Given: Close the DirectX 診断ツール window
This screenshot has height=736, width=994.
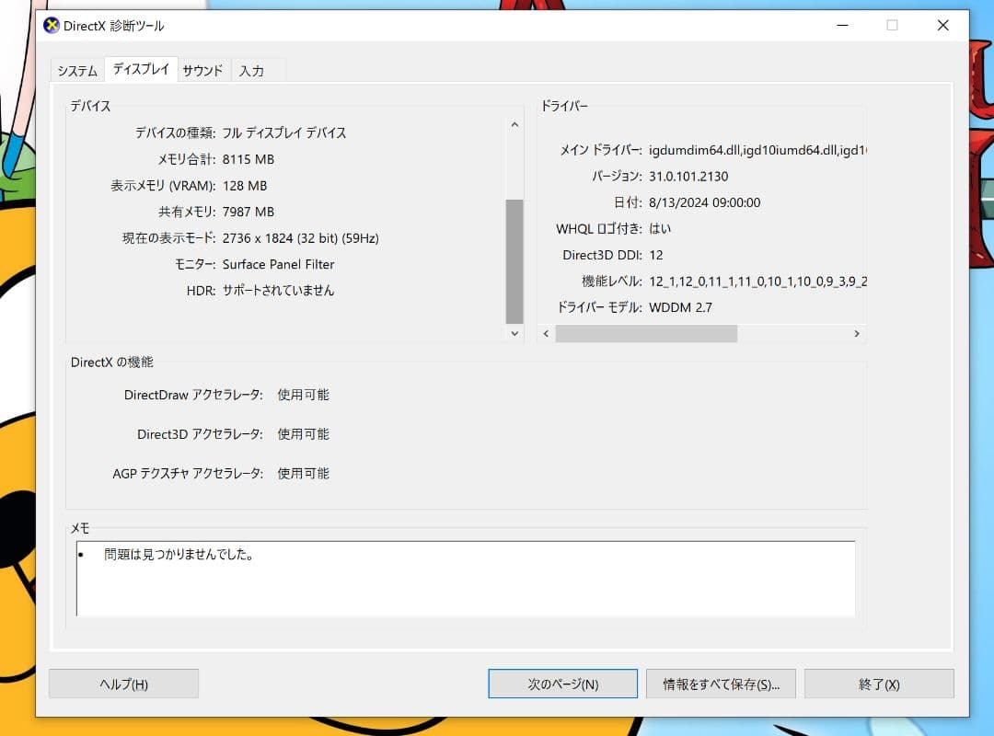Looking at the screenshot, I should click(x=942, y=26).
